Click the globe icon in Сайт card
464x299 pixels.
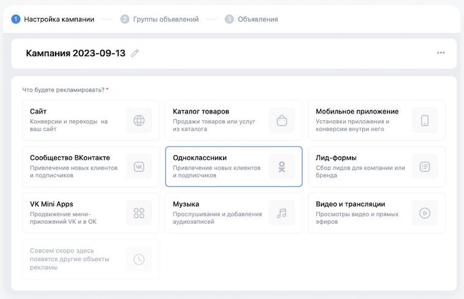(x=139, y=120)
